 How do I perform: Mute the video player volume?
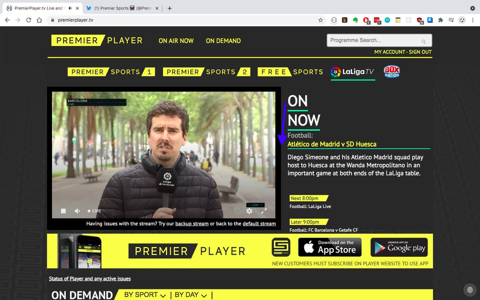pyautogui.click(x=77, y=211)
